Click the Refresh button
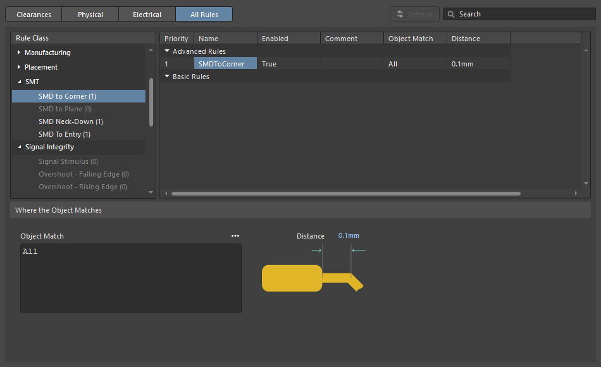Screen dimensions: 601x367 (x=414, y=14)
